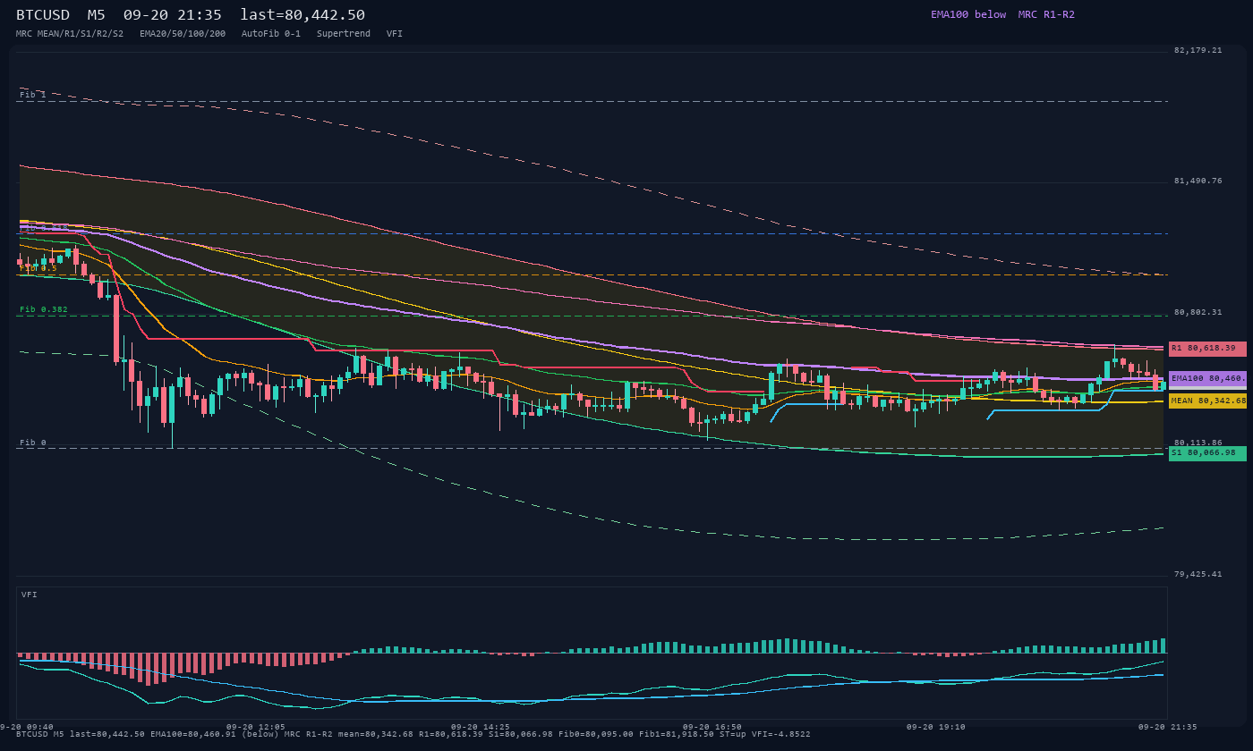Click the 80,802.31 price axis value
The width and height of the screenshot is (1253, 751).
(1198, 312)
